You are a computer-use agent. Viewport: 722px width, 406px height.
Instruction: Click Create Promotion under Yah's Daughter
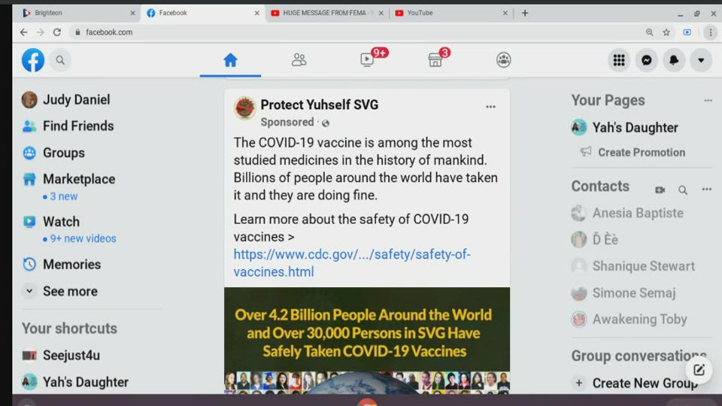(641, 152)
